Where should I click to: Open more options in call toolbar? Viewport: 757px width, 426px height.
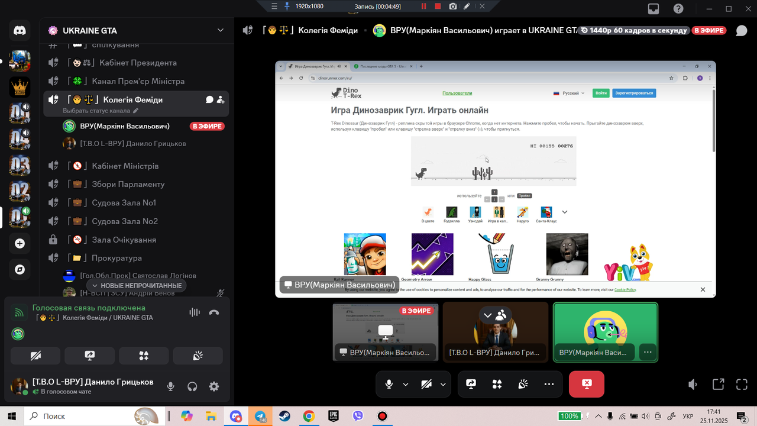549,384
